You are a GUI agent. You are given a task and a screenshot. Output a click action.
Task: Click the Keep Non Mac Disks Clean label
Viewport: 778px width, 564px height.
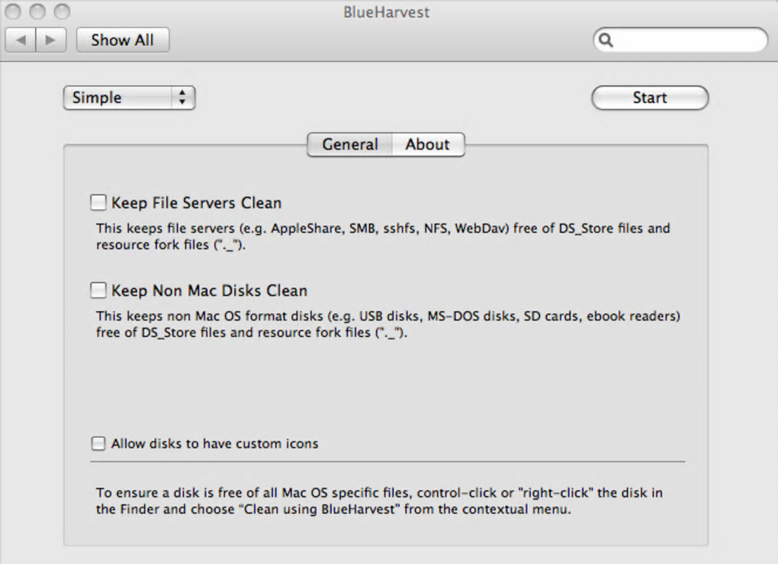210,290
